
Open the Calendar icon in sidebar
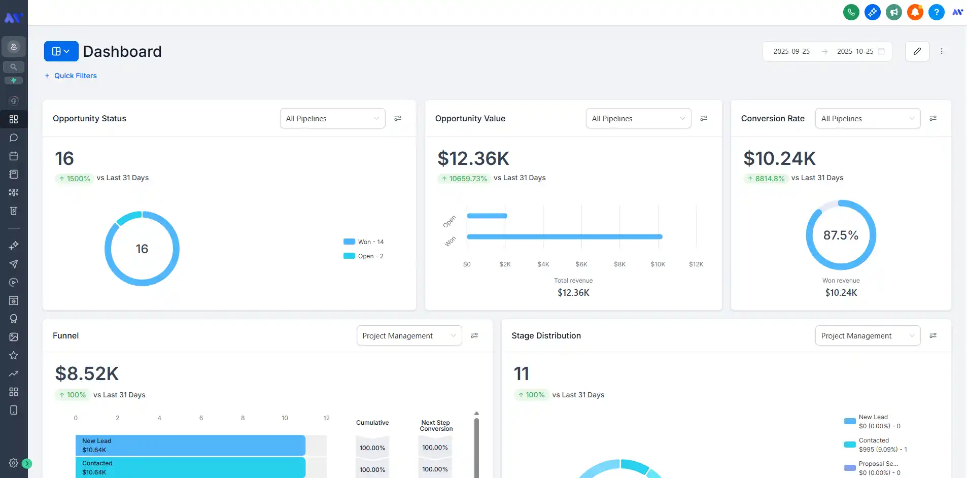coord(14,156)
